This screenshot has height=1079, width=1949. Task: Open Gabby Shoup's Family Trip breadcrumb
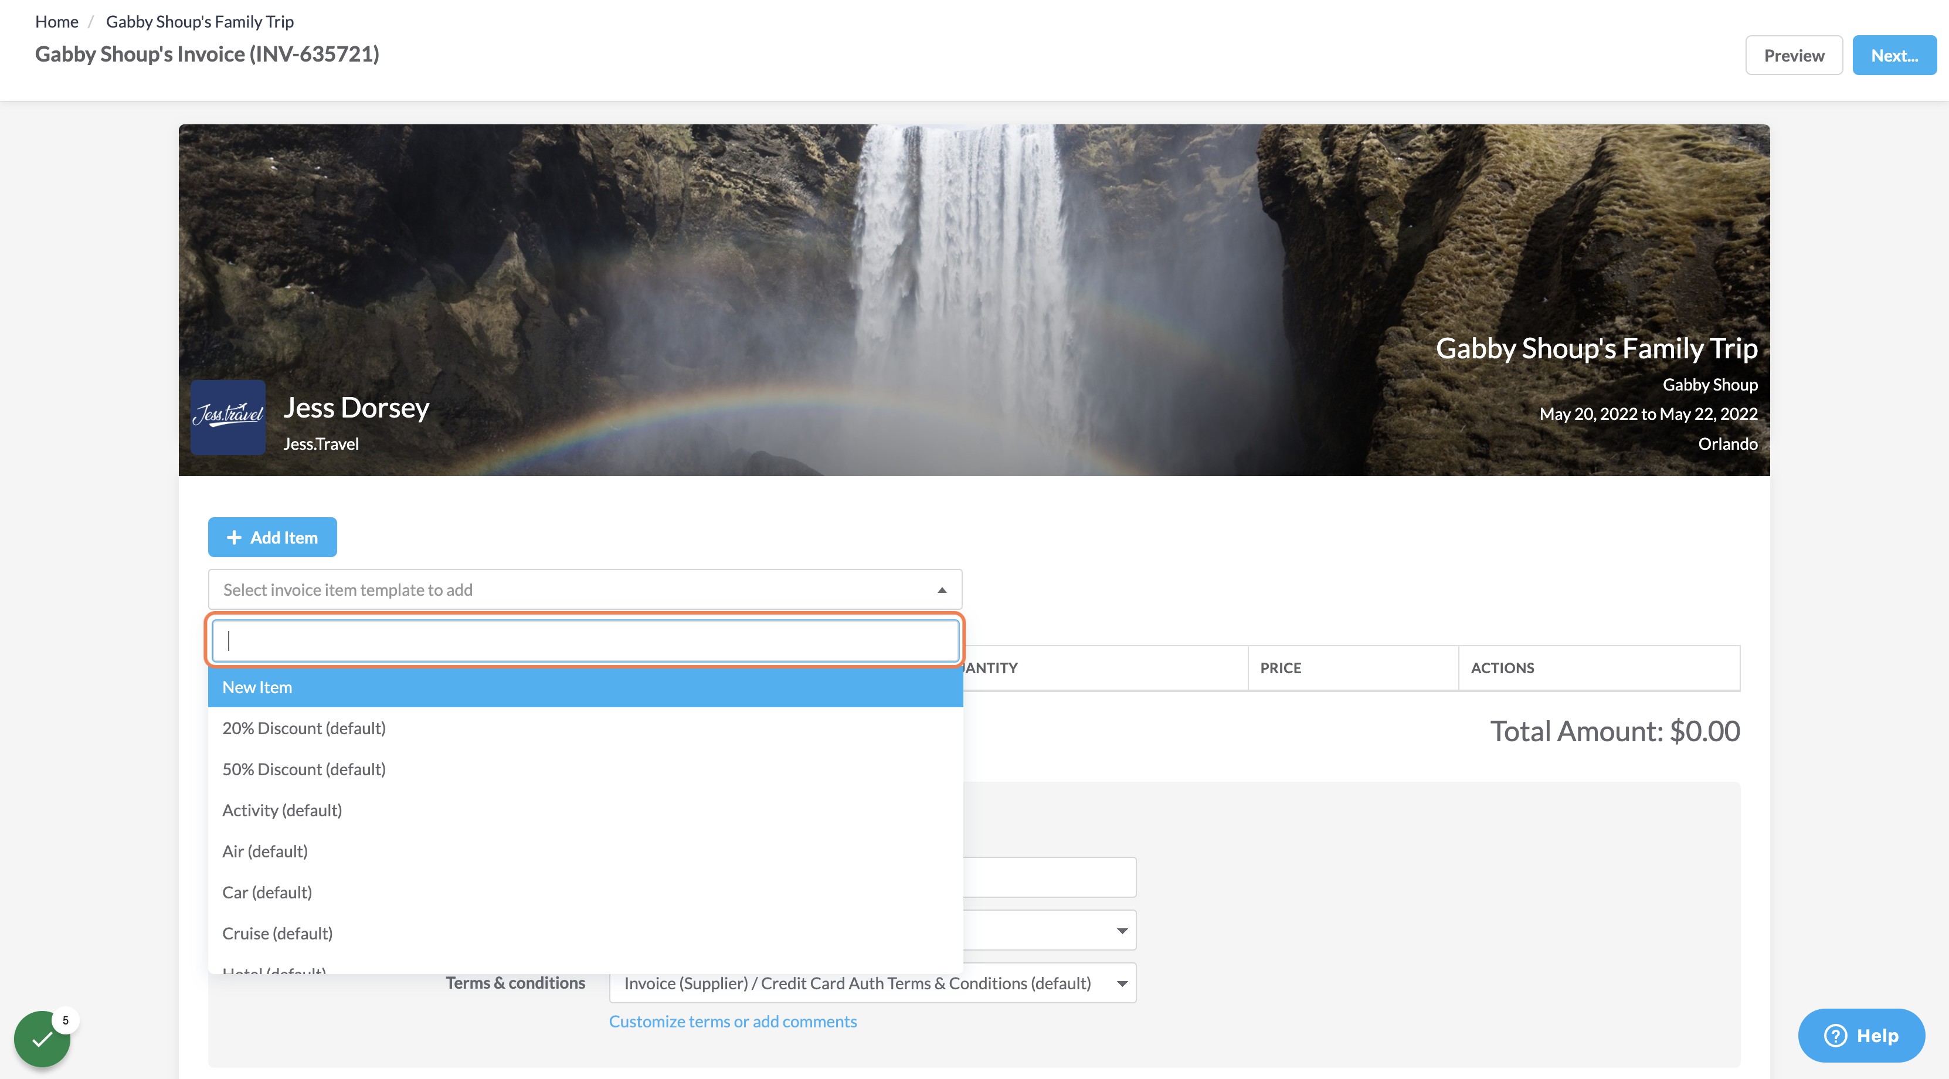(x=200, y=21)
